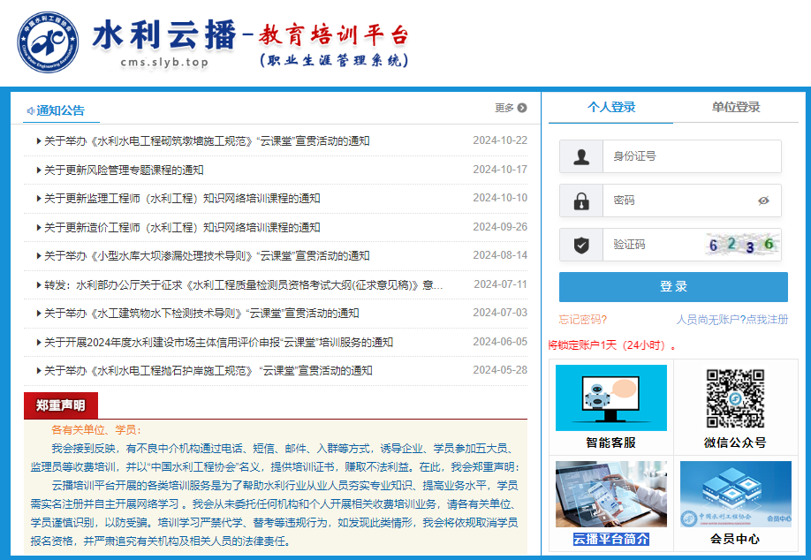Click the 更多 arrow icon
This screenshot has height=560, width=811.
[x=522, y=108]
